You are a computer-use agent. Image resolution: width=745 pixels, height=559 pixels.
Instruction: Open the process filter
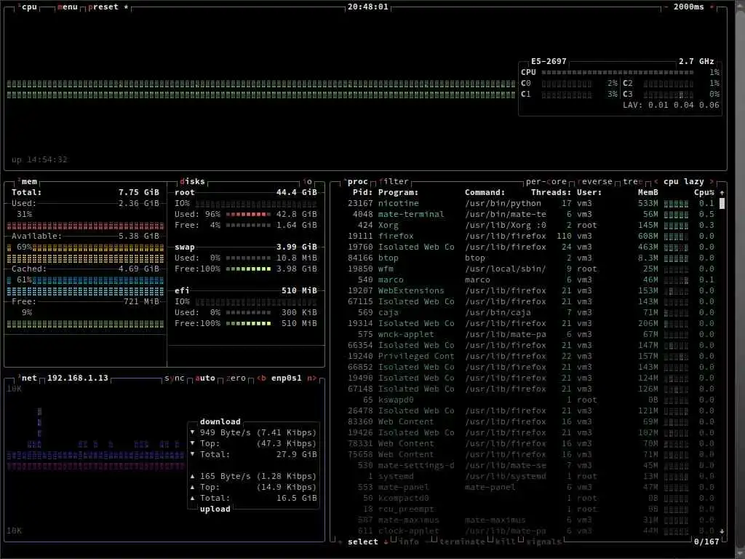coord(394,181)
